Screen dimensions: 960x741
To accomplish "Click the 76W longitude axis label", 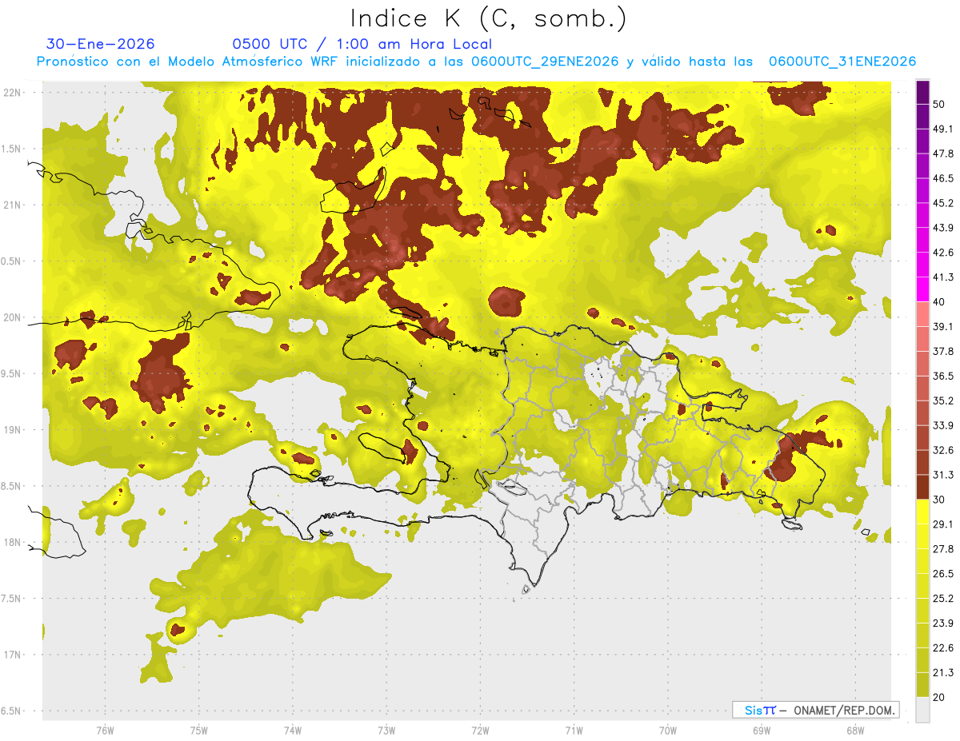I will [x=105, y=730].
